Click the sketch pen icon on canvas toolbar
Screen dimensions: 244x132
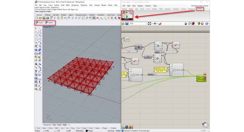tap(160, 24)
